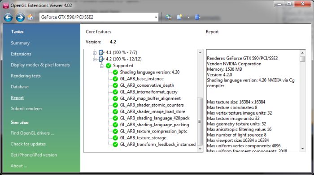Image resolution: width=314 pixels, height=175 pixels.
Task: Click the database cylinder toolbar icon
Action: 197,17
